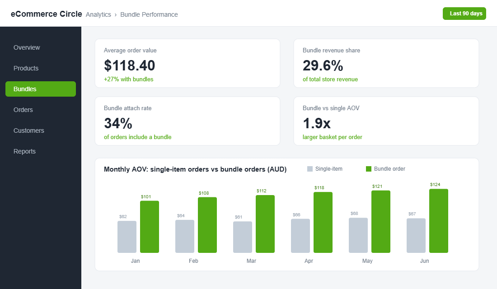Select the Feb bundle bar labeled $108
Viewport: 497px width, 289px height.
pos(207,225)
